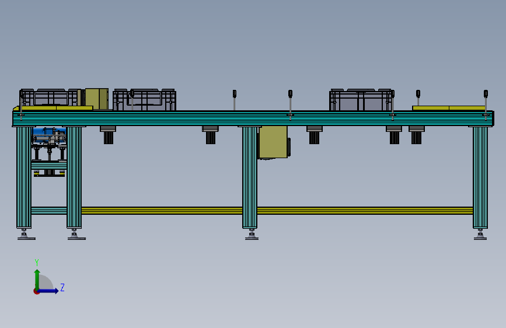Click the blue Z axis arrow of the triad
Viewport: 506px width, 328px height.
[x=48, y=291]
